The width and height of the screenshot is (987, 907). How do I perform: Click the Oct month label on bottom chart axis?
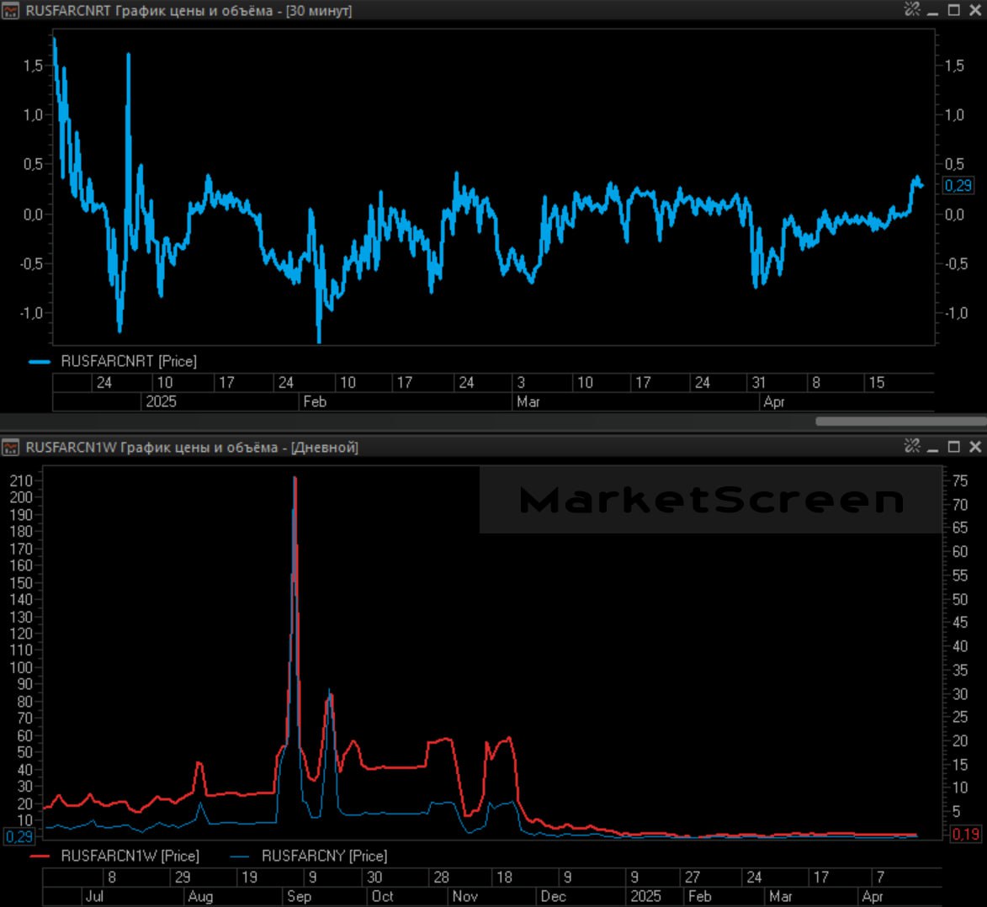382,896
